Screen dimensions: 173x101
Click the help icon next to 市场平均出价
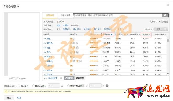coord(83,86)
